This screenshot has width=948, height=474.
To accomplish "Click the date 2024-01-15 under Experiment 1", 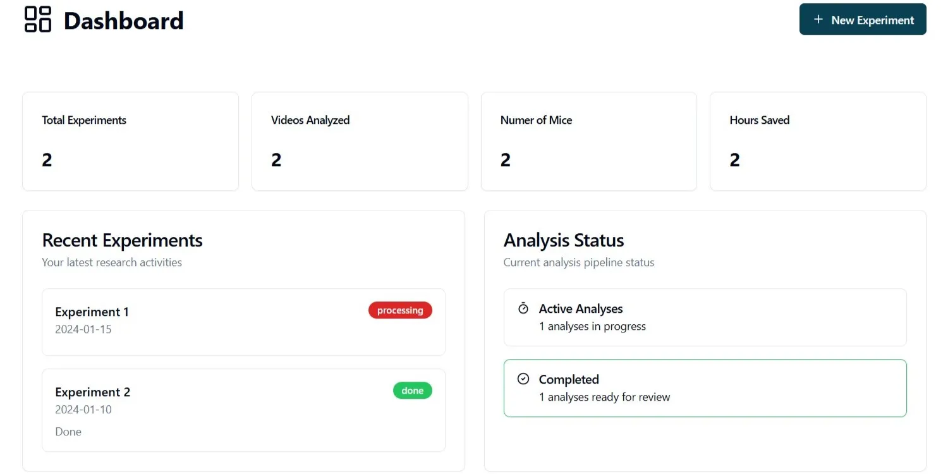I will (83, 329).
